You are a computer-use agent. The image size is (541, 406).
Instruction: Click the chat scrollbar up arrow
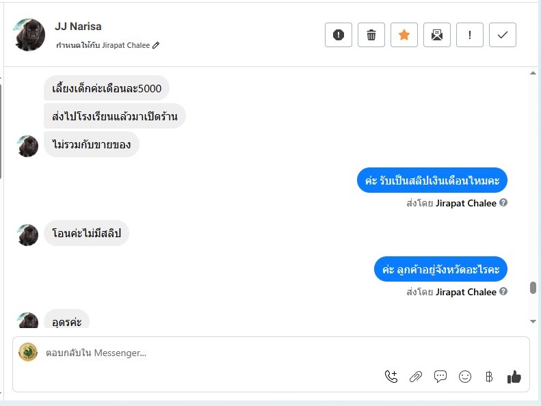click(533, 72)
